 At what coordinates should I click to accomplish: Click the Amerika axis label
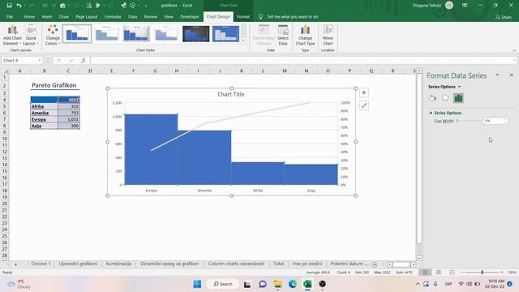(204, 191)
